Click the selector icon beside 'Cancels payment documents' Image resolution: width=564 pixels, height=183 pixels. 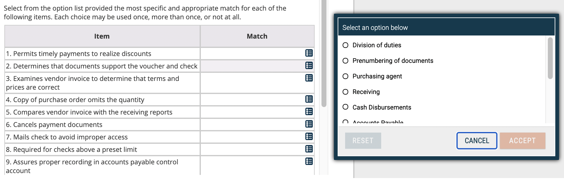(x=308, y=124)
